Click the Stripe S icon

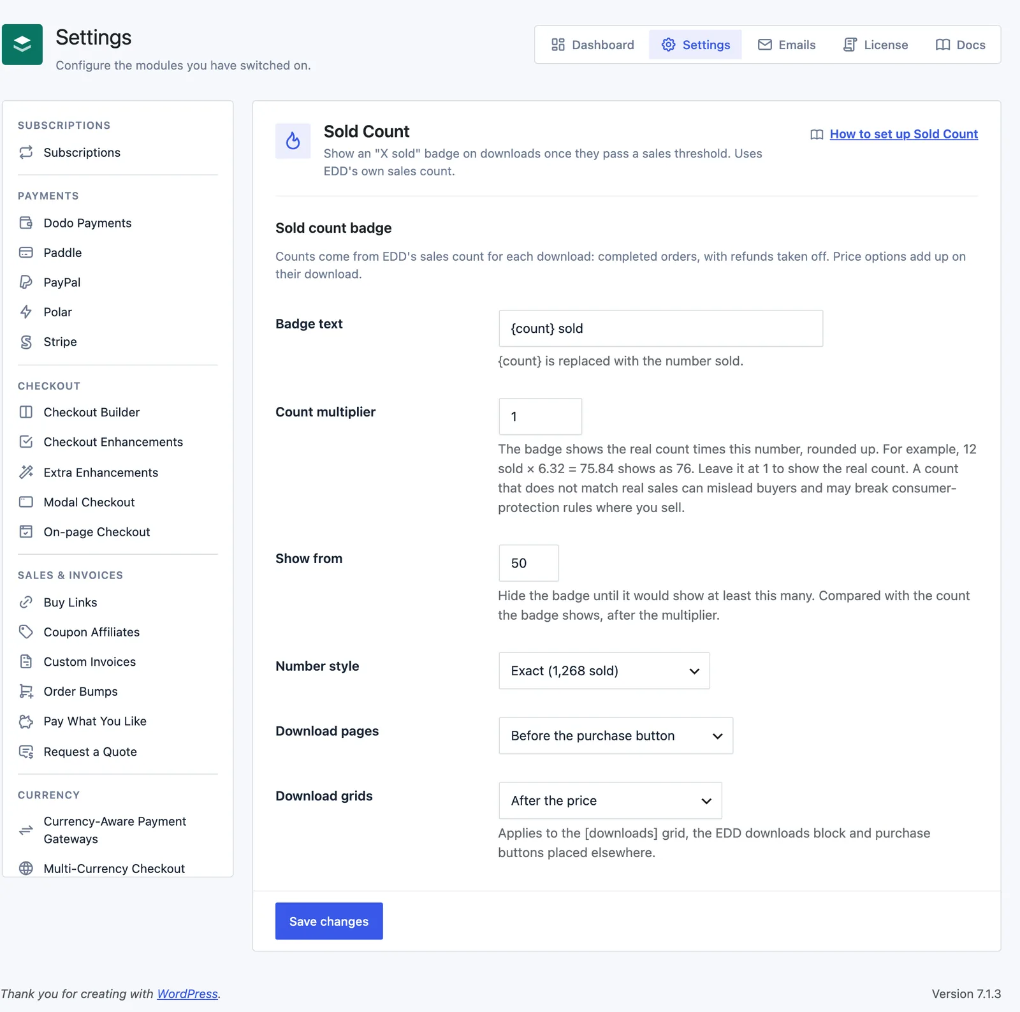[x=26, y=342]
